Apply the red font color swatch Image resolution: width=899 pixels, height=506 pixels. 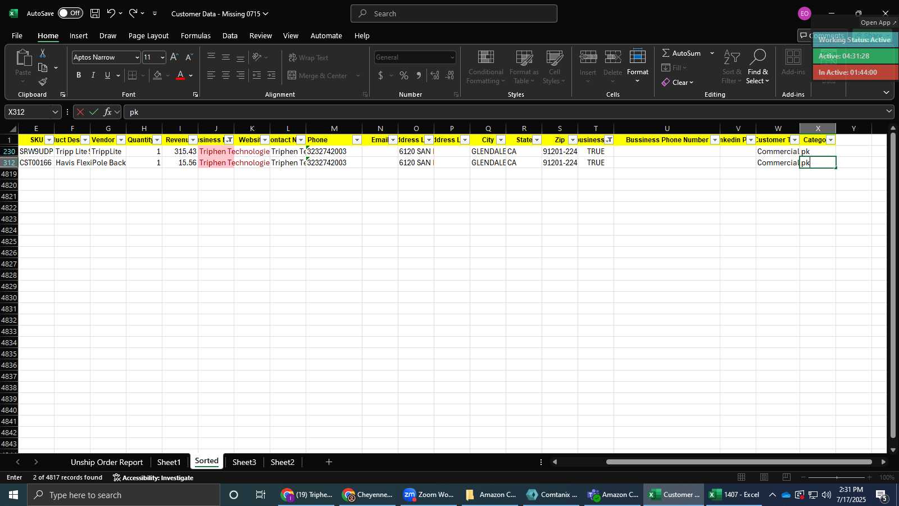coord(180,75)
